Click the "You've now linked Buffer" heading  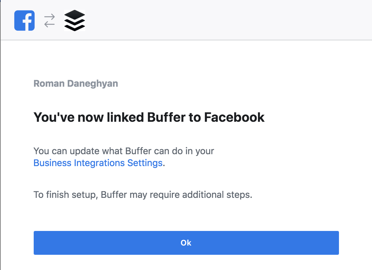click(149, 117)
